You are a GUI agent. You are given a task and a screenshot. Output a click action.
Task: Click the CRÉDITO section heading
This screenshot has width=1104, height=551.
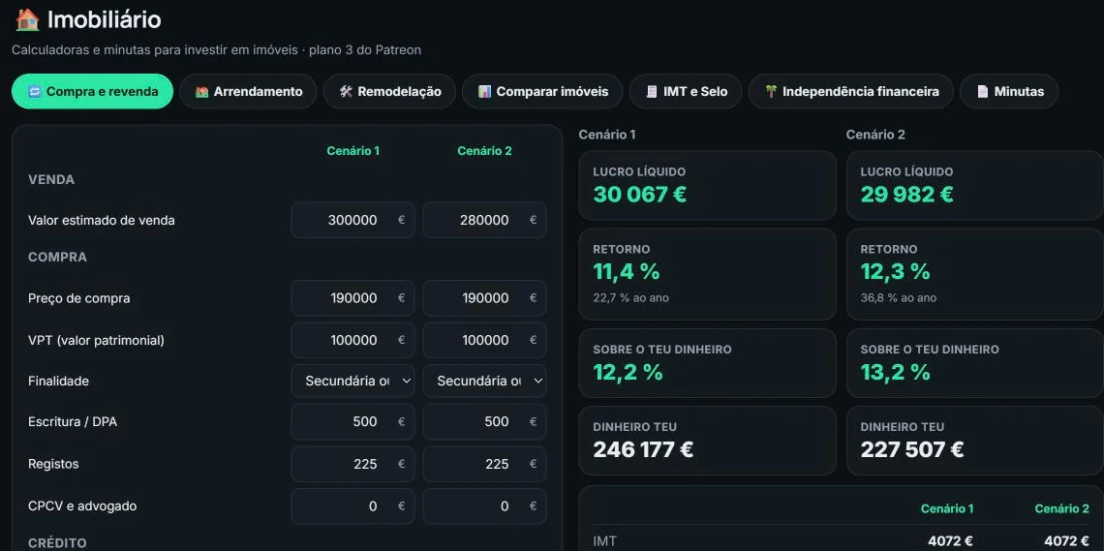pos(58,542)
